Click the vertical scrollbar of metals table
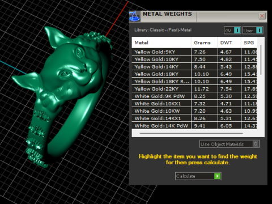The image size is (272, 204). coord(261,59)
